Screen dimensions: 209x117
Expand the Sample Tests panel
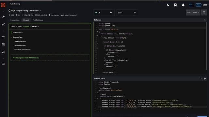click(x=201, y=79)
